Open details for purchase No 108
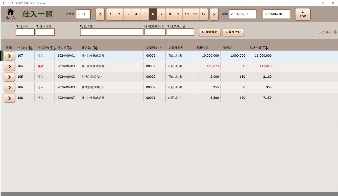The height and width of the screenshot is (196, 338). [9, 98]
